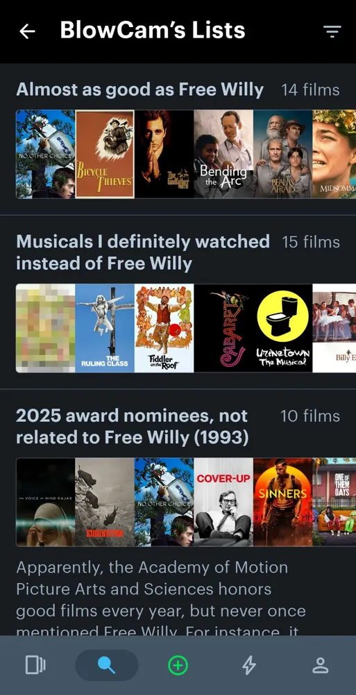
Task: Open the sort and filter icon
Action: [332, 31]
